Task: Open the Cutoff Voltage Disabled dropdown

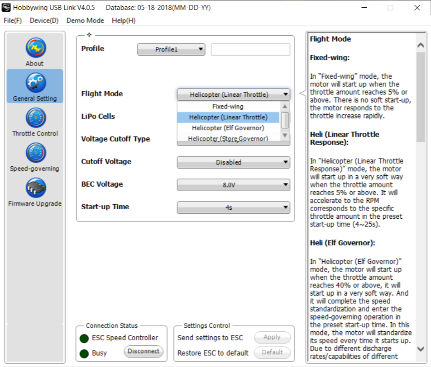Action: (234, 162)
